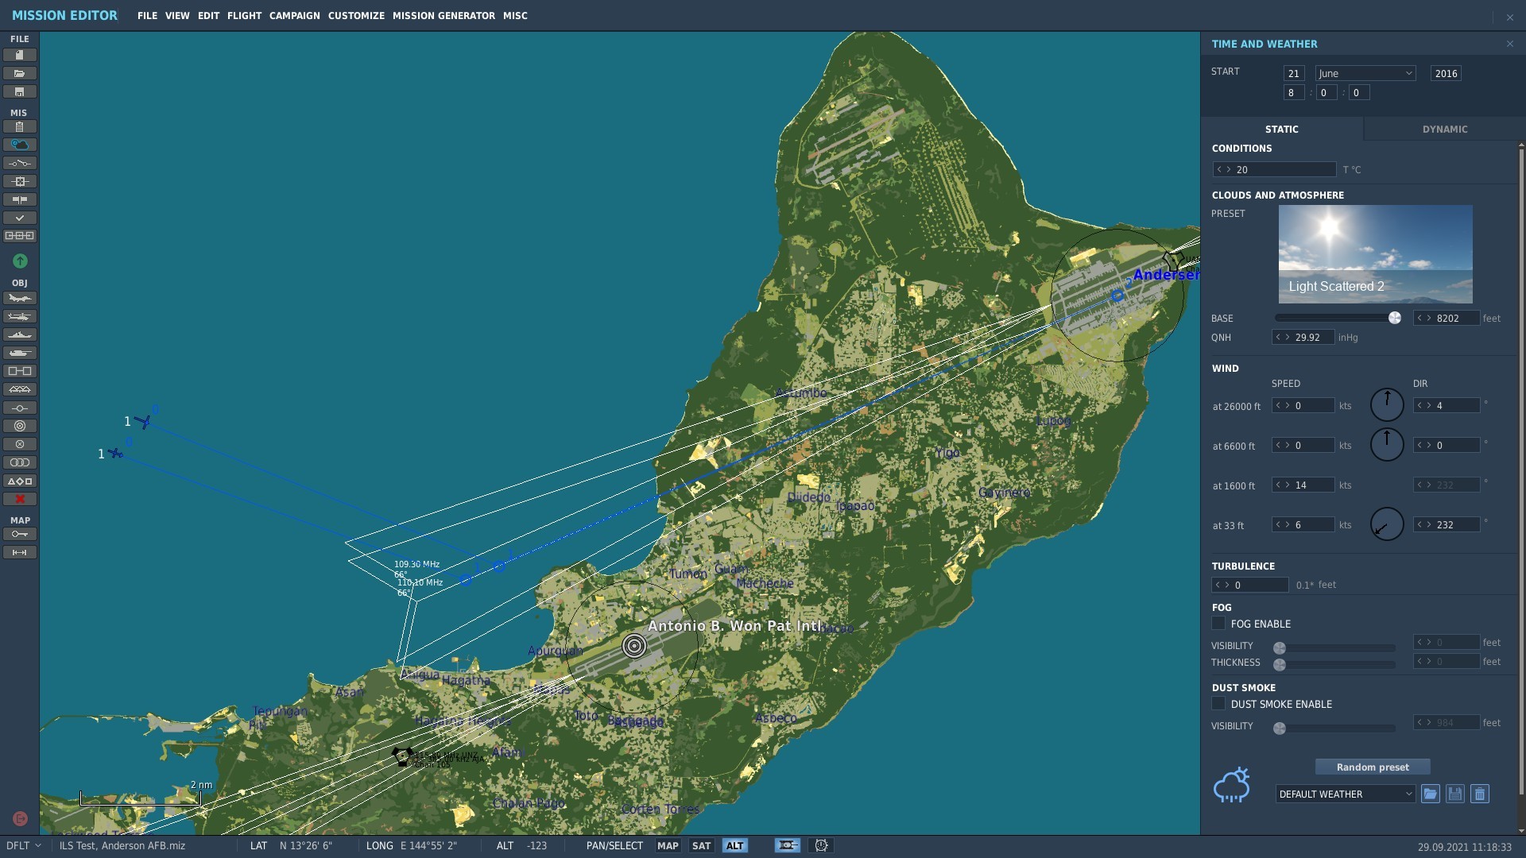Select the distance ruler measure tool

click(20, 552)
